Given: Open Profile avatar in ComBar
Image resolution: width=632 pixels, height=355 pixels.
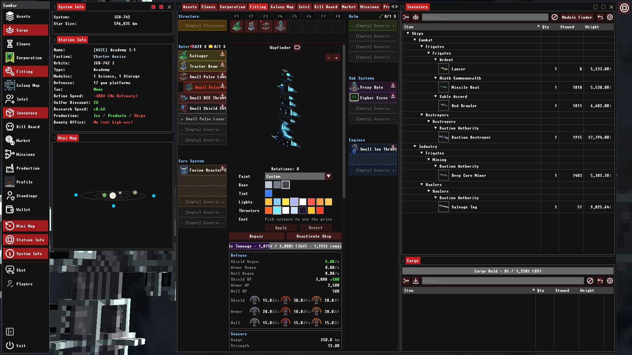Looking at the screenshot, I should coord(10,182).
